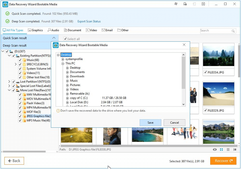Collapse the Quick Scan result section
The width and height of the screenshot is (241, 169).
tap(54, 38)
